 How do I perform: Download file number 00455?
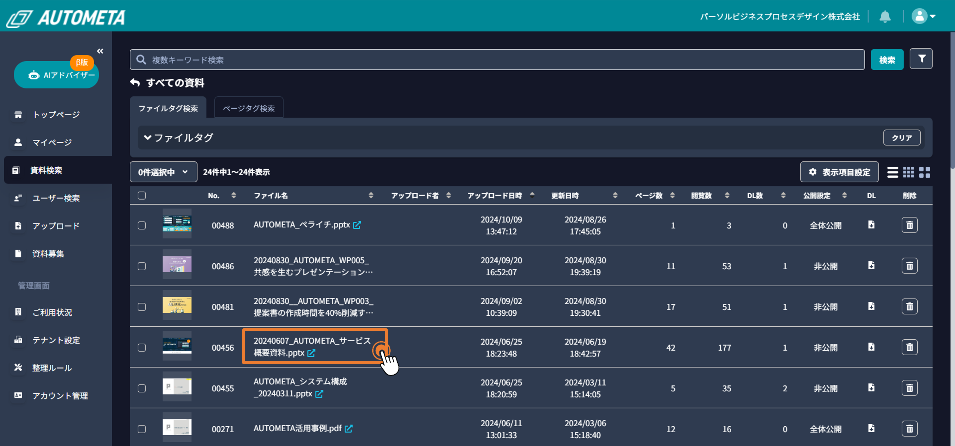tap(871, 388)
